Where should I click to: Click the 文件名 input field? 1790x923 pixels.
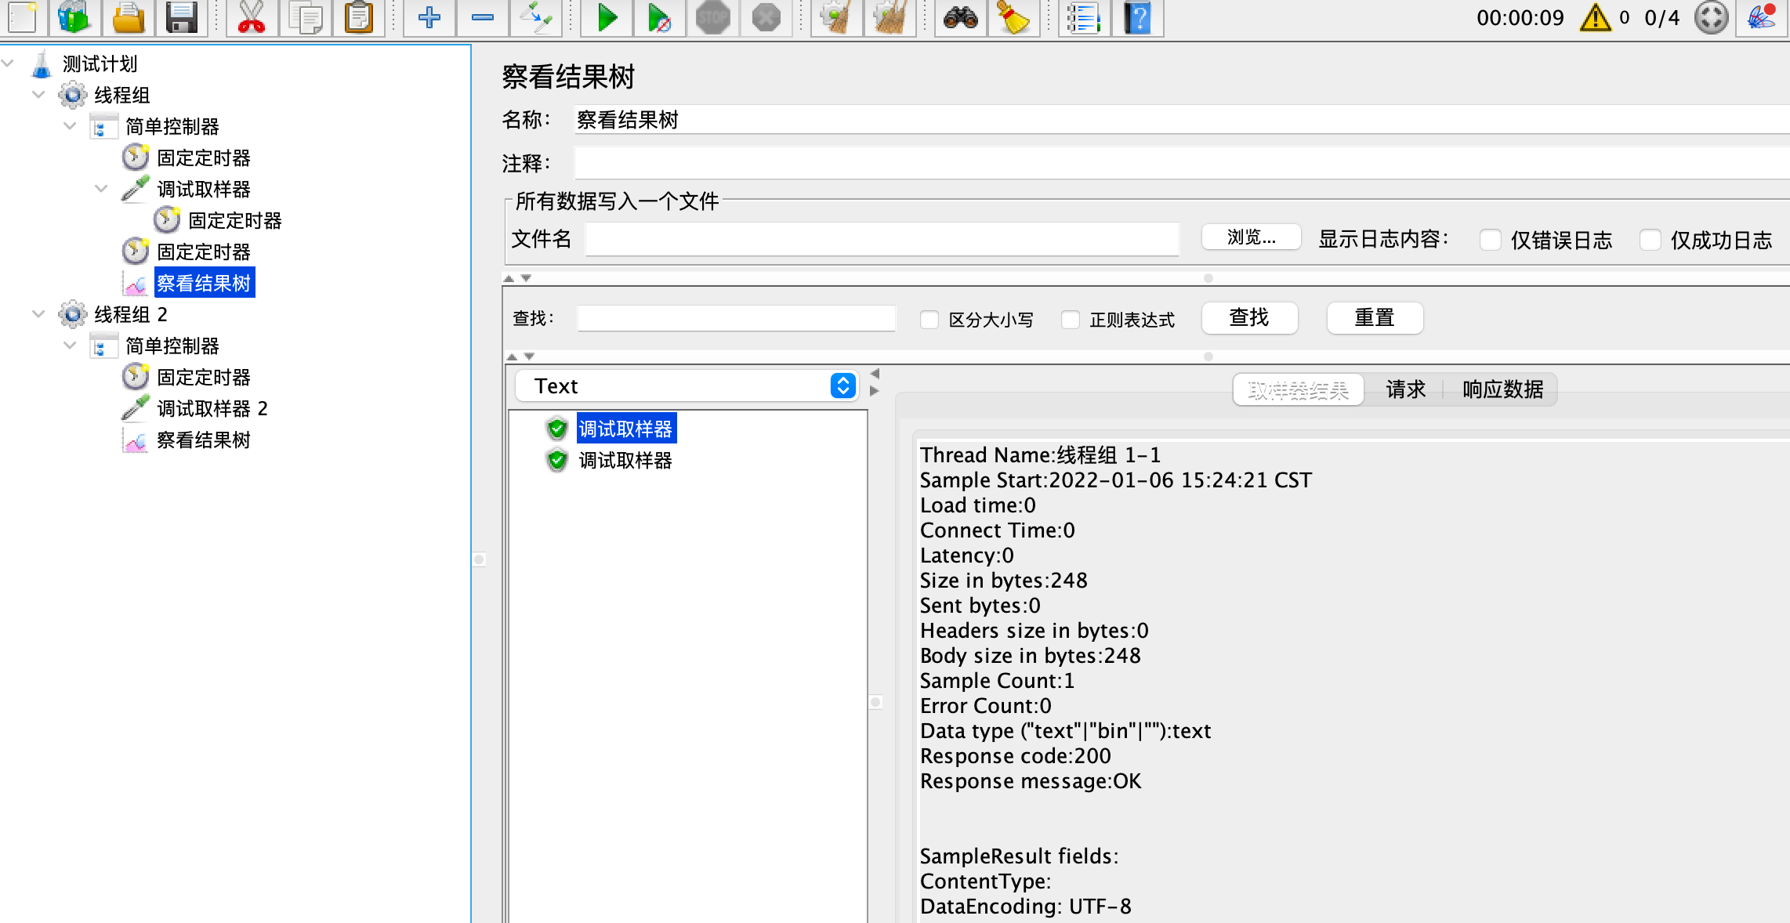(x=882, y=239)
